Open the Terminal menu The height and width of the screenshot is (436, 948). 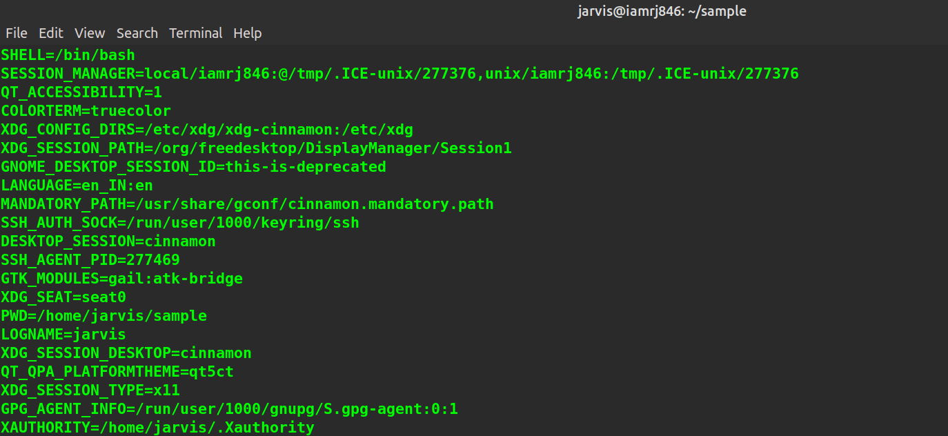tap(195, 33)
